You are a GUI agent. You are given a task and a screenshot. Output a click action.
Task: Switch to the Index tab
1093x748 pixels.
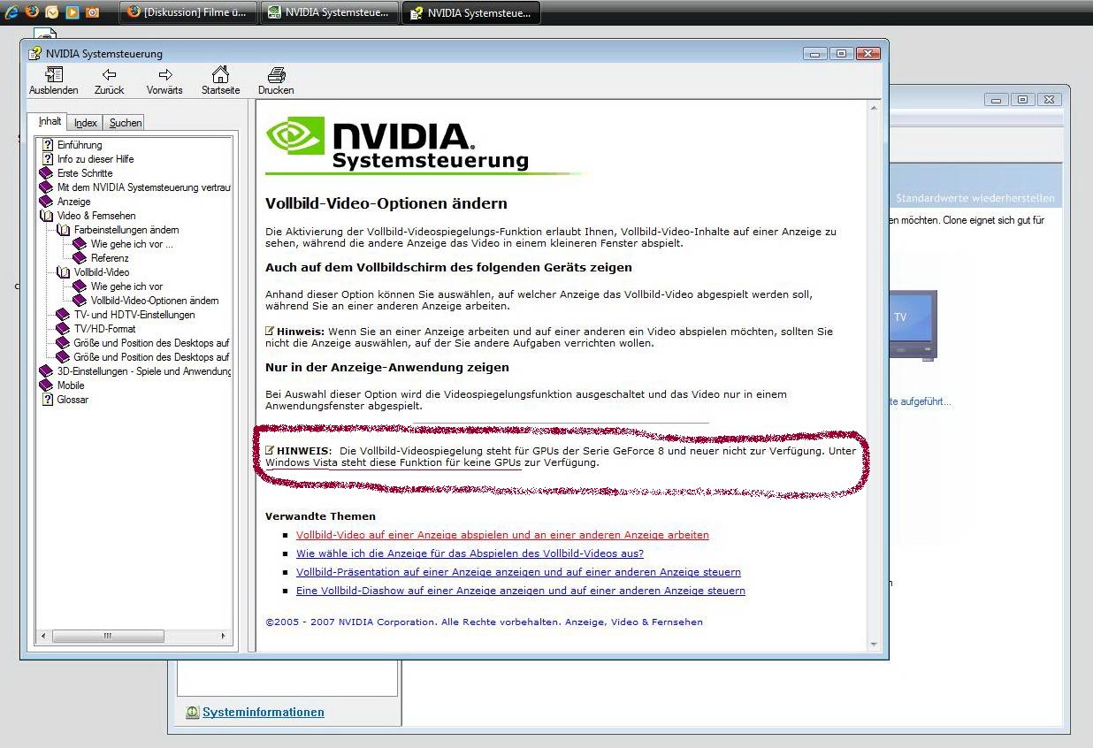[86, 123]
